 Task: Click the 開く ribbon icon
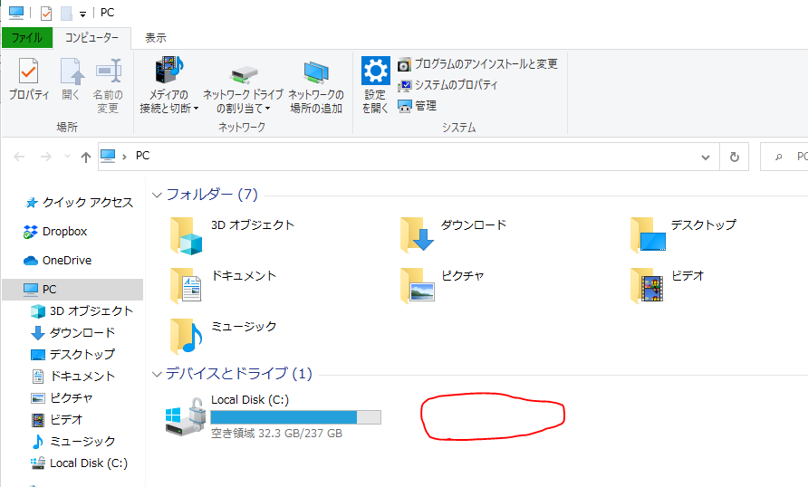[x=72, y=71]
